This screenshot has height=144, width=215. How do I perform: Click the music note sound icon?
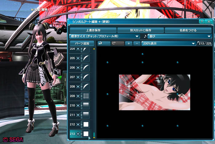click(145, 36)
